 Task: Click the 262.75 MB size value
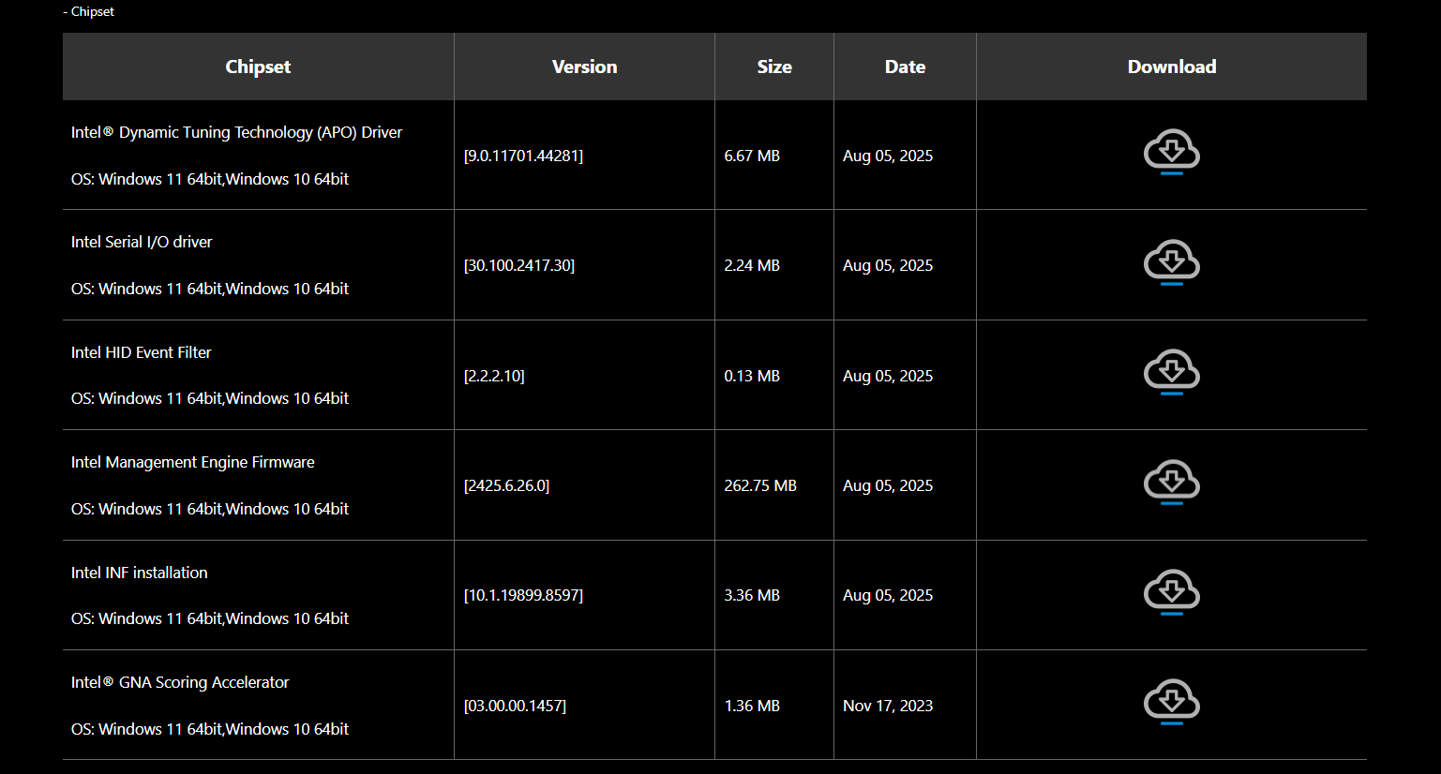(x=760, y=485)
